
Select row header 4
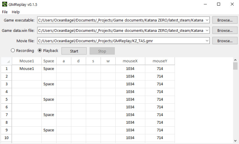click(x=7, y=92)
